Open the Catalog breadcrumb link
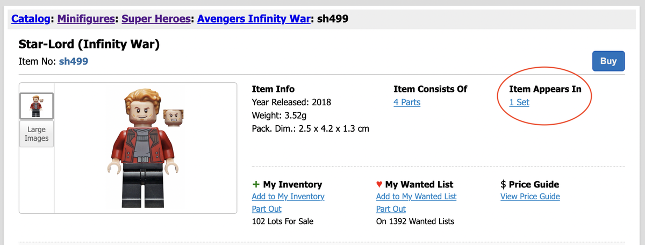 (x=31, y=20)
